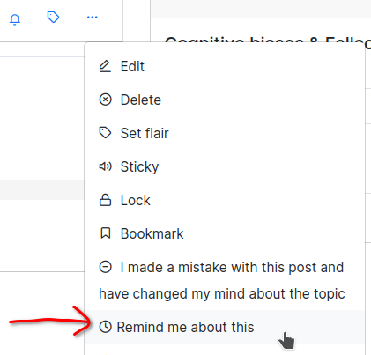Viewport: 371px width, 355px height.
Task: Click the clock icon beside Remind me
Action: coord(105,327)
